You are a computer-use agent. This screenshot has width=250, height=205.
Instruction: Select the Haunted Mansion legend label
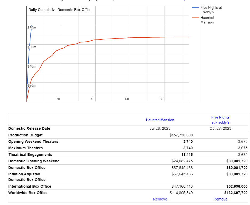207,20
